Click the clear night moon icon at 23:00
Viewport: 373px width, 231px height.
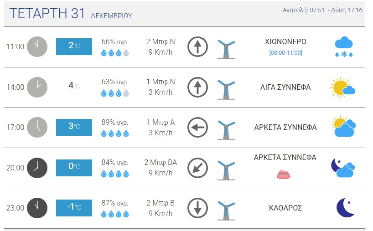pos(346,208)
